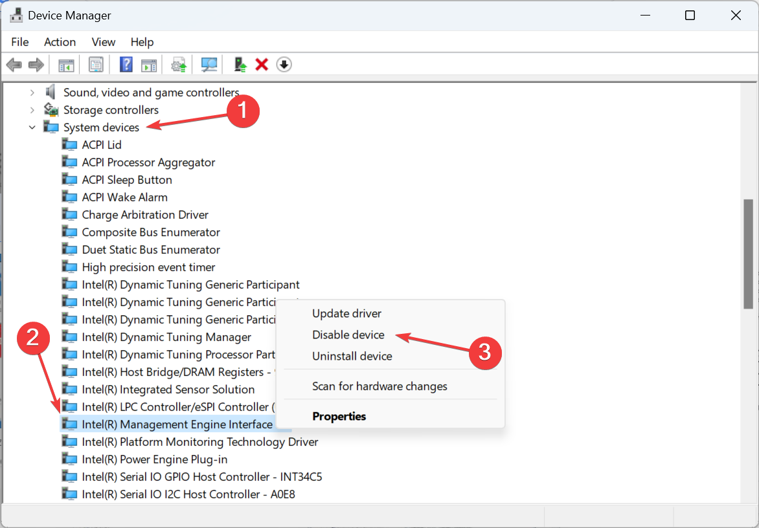Expand the Storage controllers category

(x=32, y=110)
